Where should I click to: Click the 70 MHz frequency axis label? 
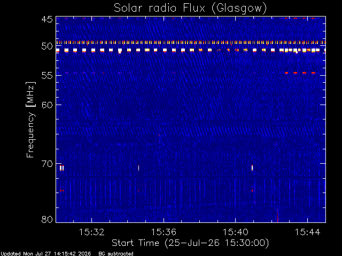point(47,164)
